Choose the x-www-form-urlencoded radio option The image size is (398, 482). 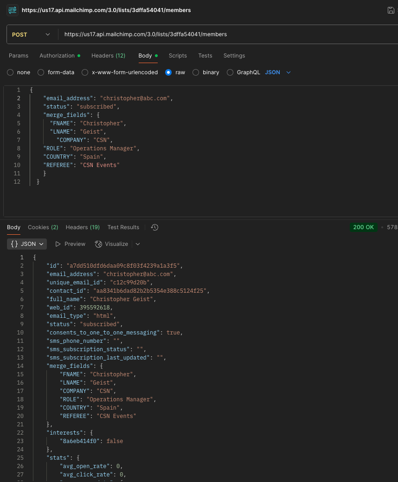[x=85, y=72]
